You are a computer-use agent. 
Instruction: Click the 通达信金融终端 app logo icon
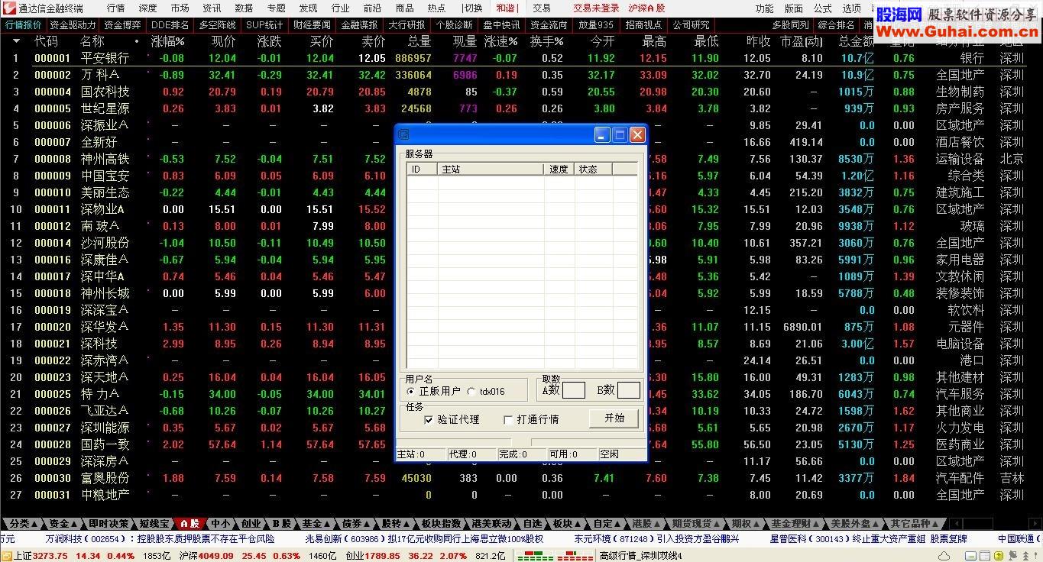pos(9,8)
